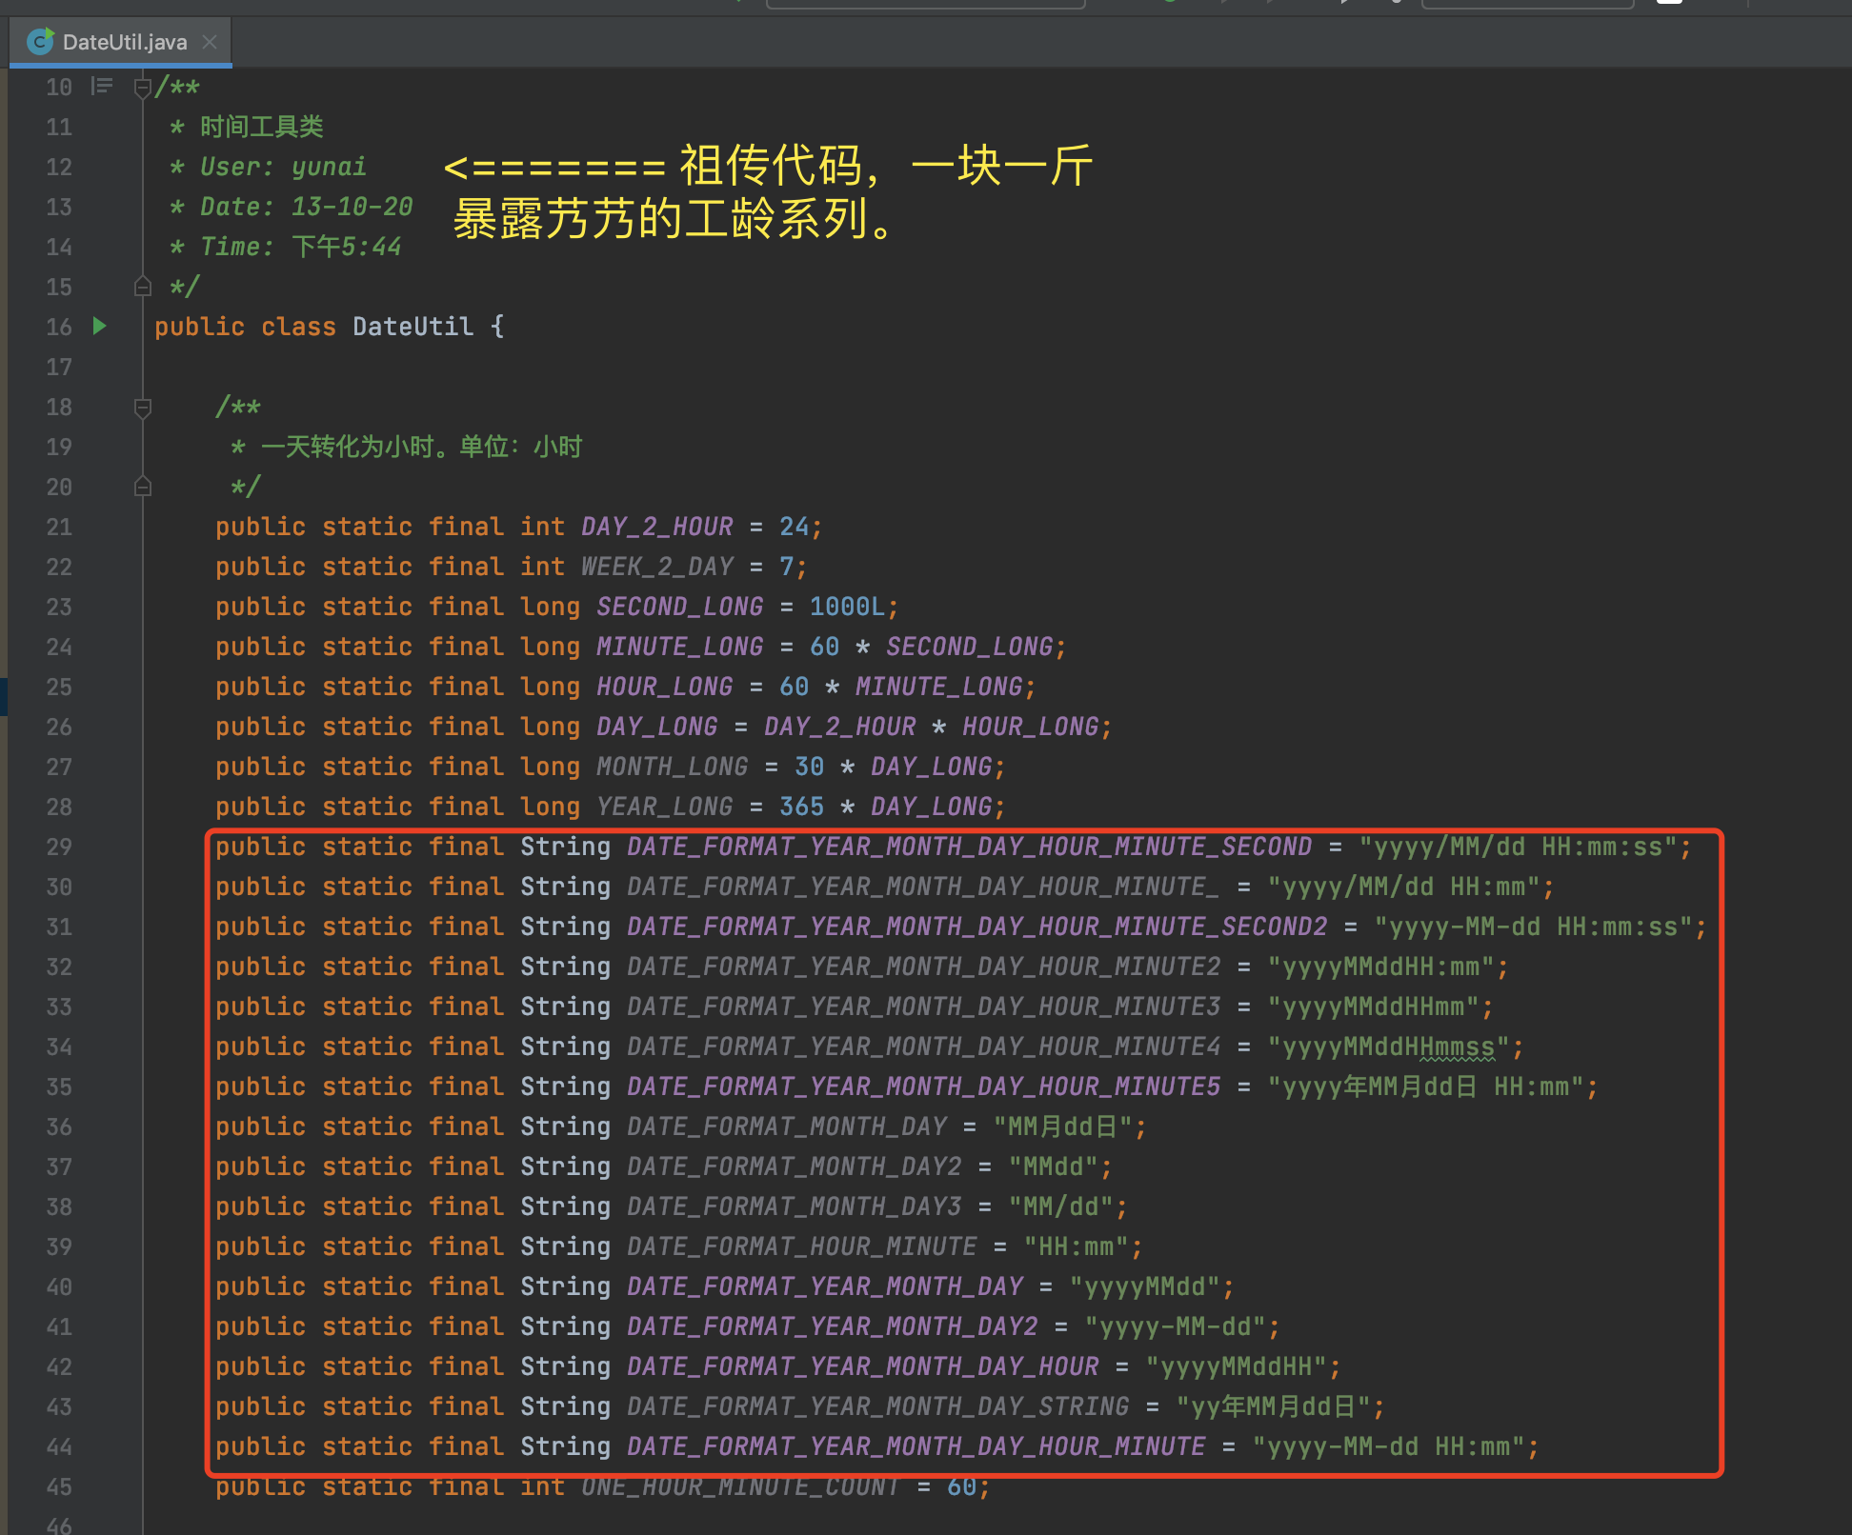
Task: Click SECOND_LONG reference in MINUTE_LONG assignment
Action: coord(969,647)
